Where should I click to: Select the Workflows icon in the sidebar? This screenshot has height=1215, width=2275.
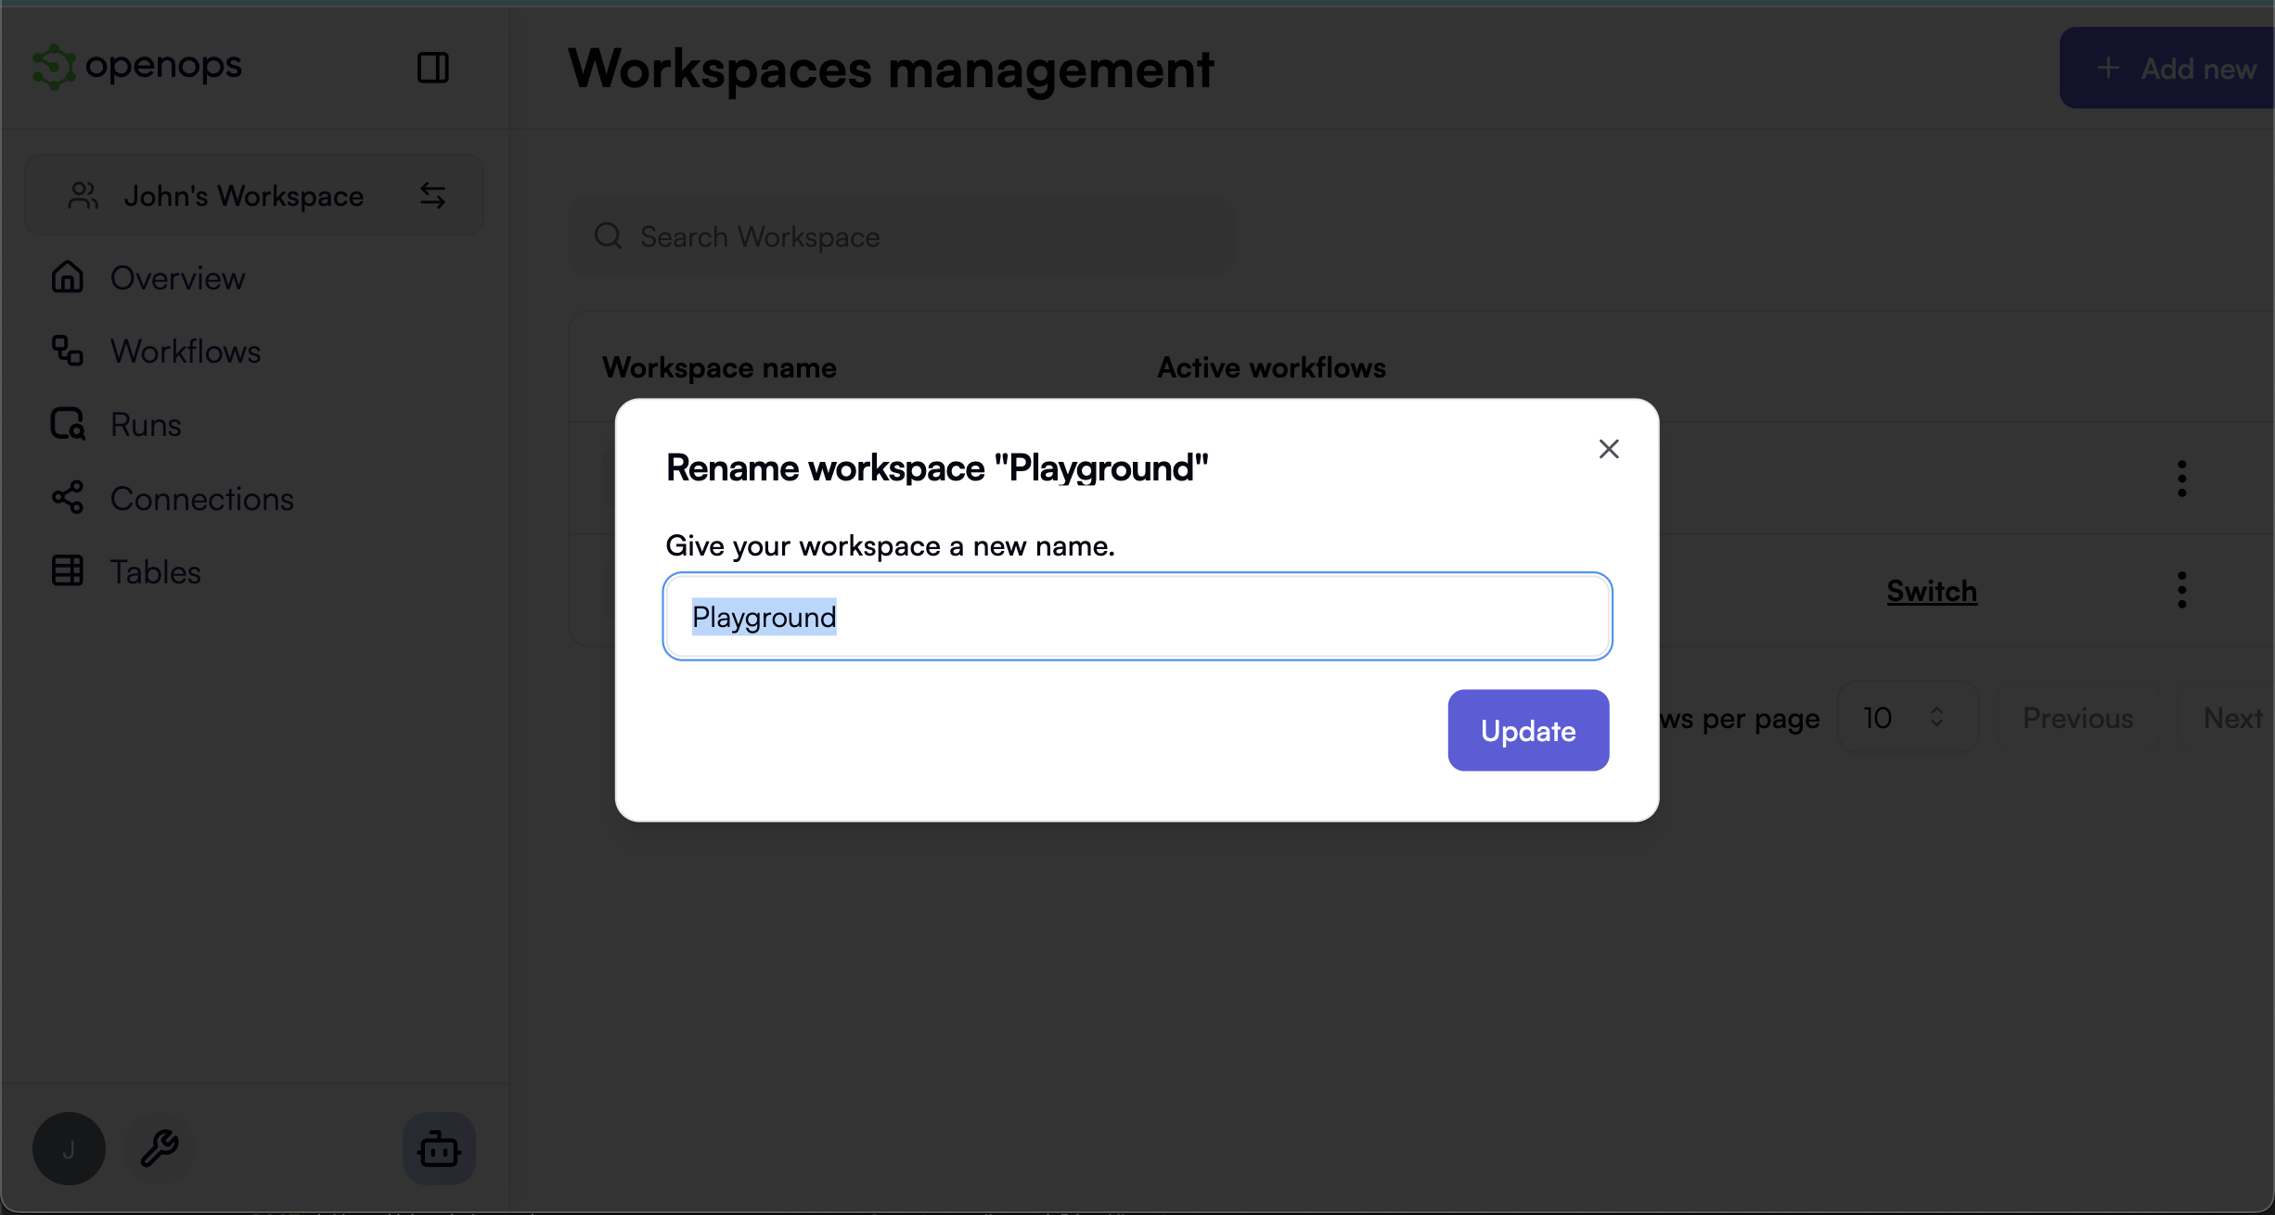click(65, 351)
